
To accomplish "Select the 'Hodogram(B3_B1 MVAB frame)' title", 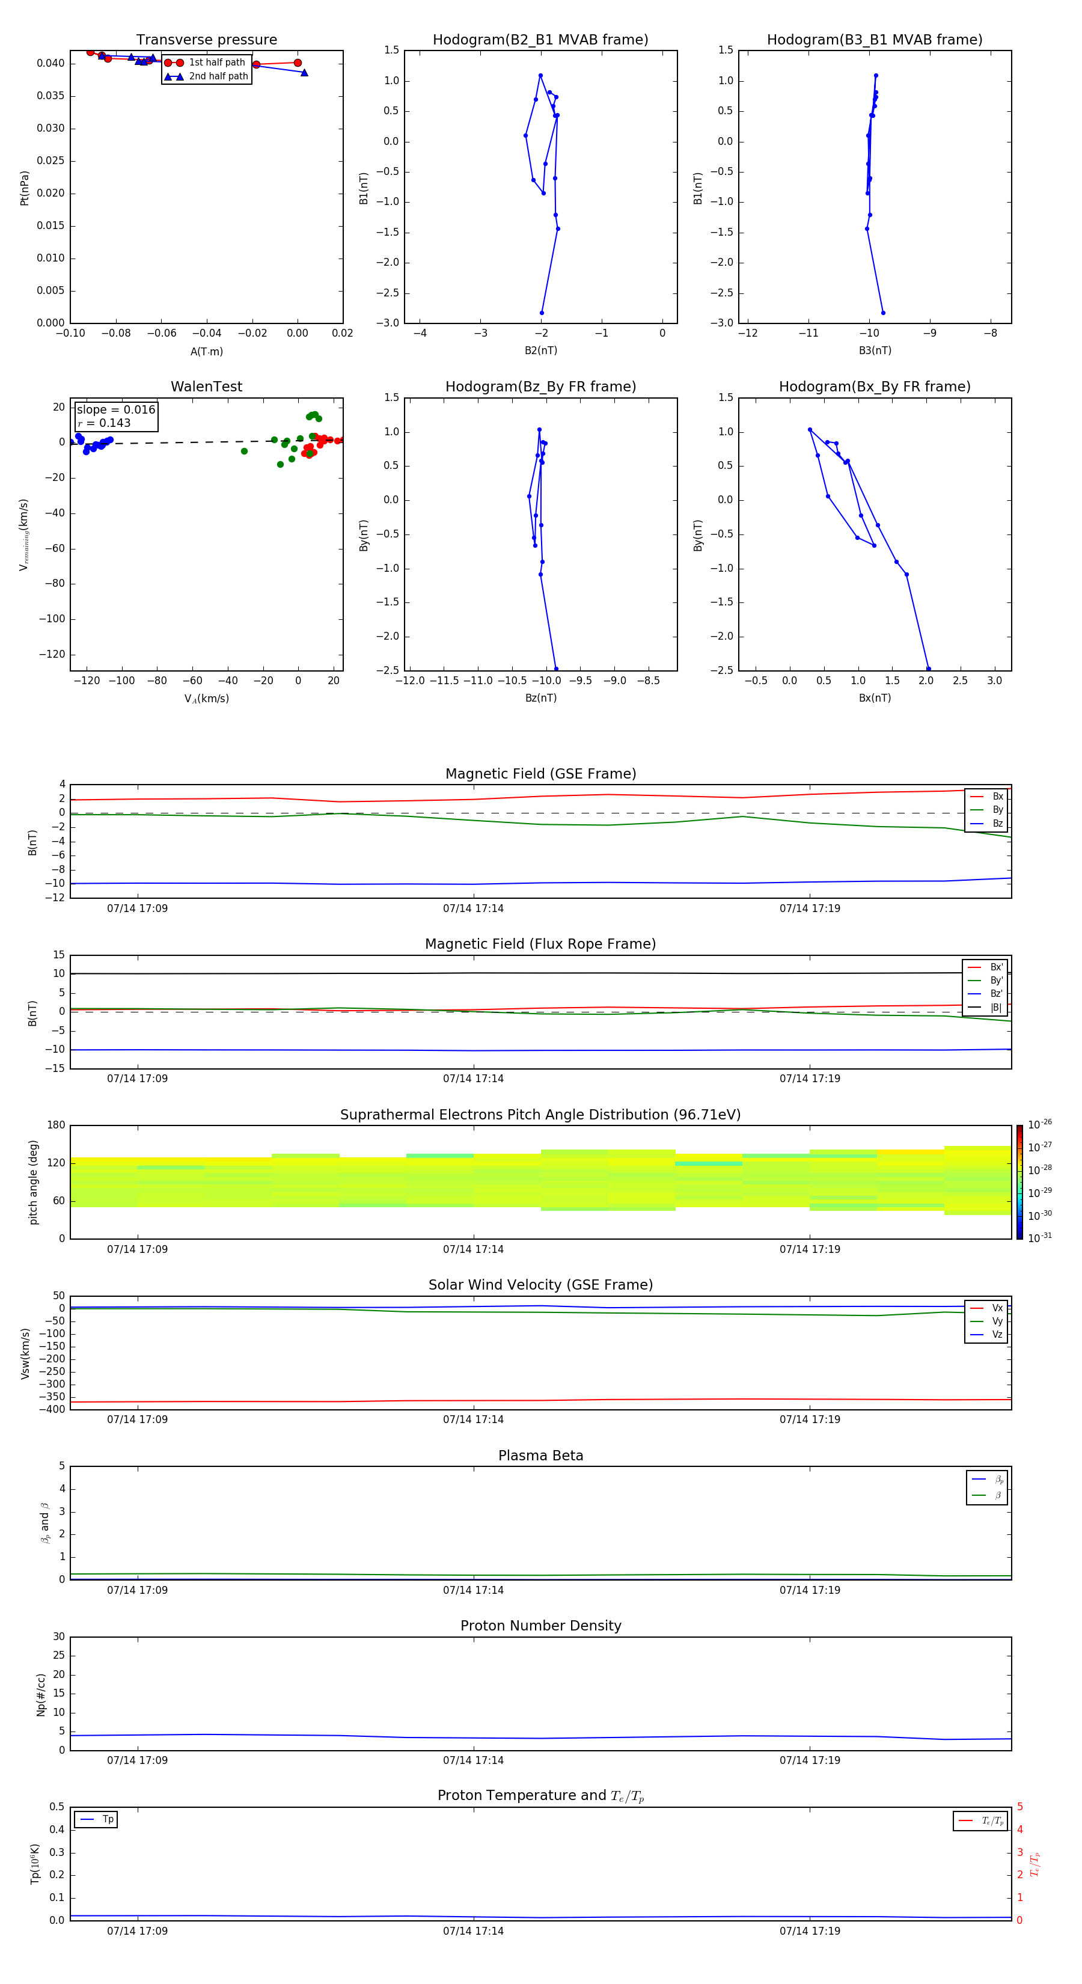I will (x=875, y=40).
